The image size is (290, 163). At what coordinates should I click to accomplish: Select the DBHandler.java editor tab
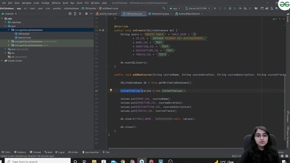point(134,14)
